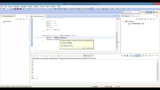The image size is (160, 90).
Task: Switch to the Java EE perspective
Action: coord(149,12)
